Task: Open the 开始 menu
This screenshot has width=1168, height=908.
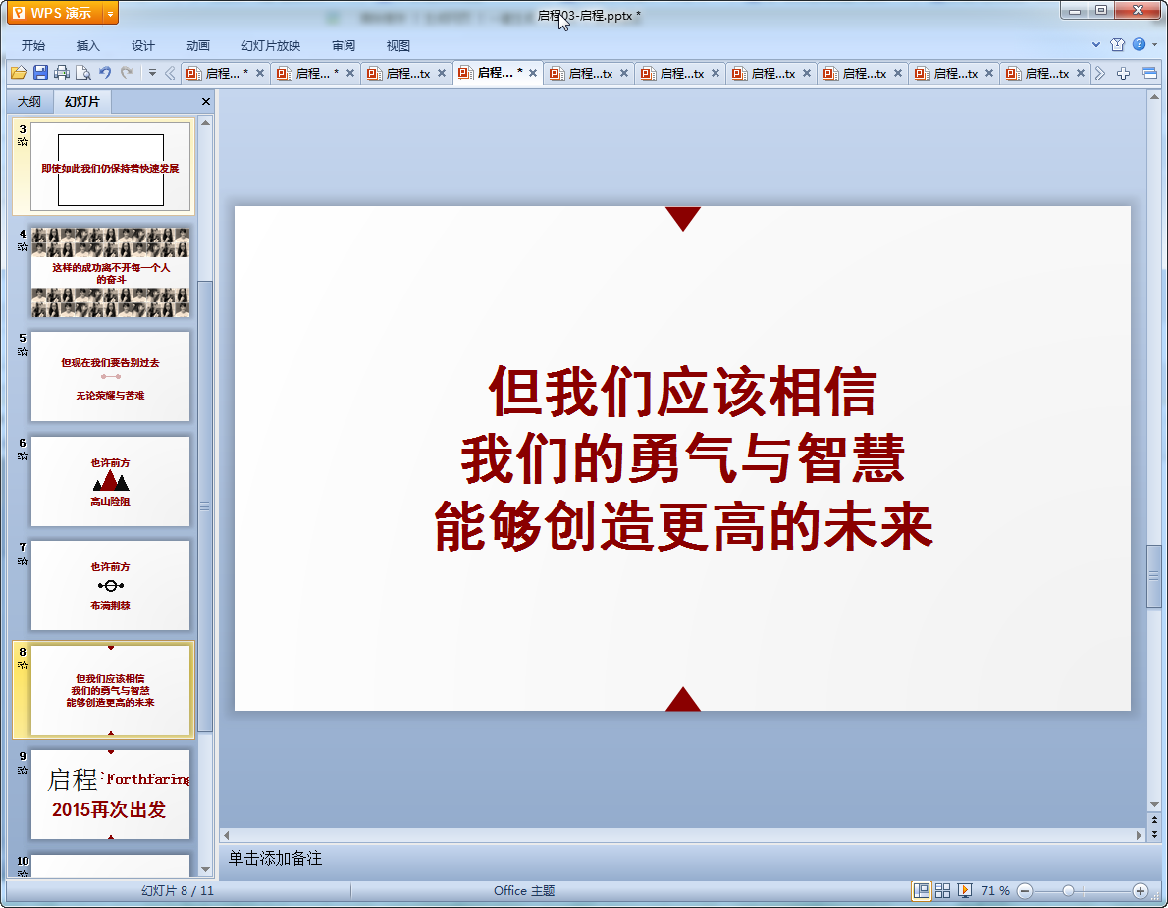Action: 32,45
